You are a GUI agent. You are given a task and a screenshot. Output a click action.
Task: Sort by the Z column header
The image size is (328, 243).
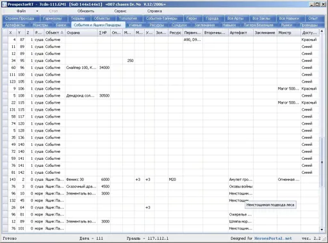tap(29, 33)
